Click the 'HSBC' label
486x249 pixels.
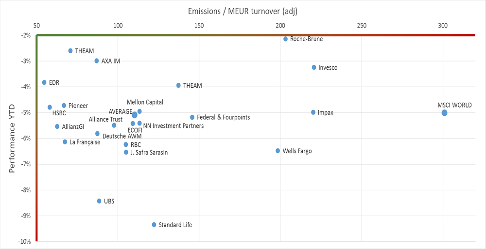pyautogui.click(x=59, y=113)
